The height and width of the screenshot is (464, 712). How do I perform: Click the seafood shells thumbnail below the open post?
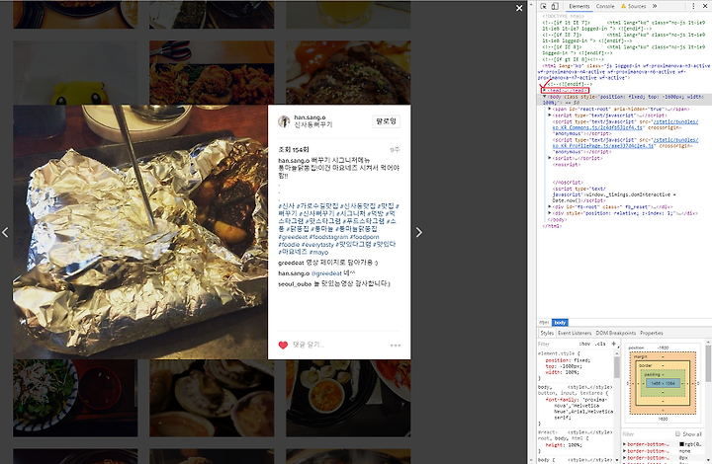[212, 398]
